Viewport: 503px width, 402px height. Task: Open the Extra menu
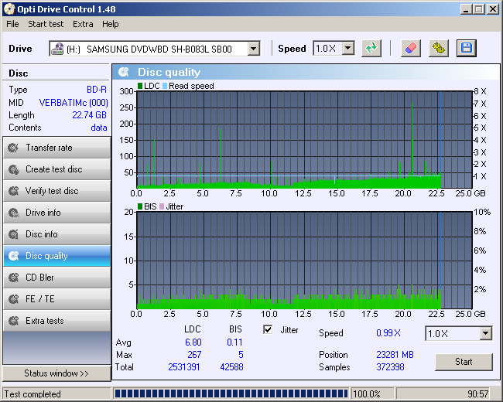click(83, 24)
